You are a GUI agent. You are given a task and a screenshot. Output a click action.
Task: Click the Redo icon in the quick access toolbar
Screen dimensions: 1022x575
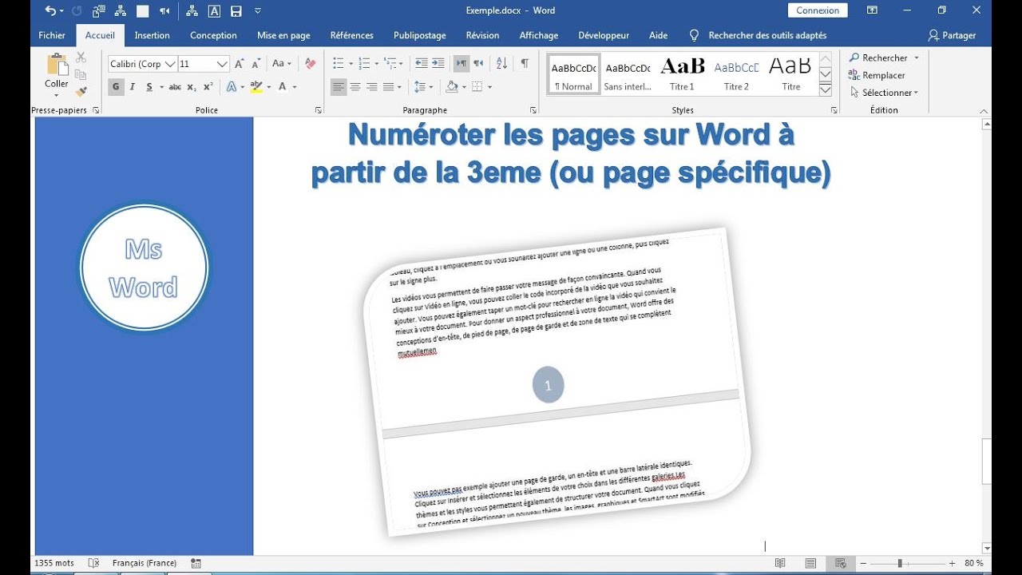(77, 11)
